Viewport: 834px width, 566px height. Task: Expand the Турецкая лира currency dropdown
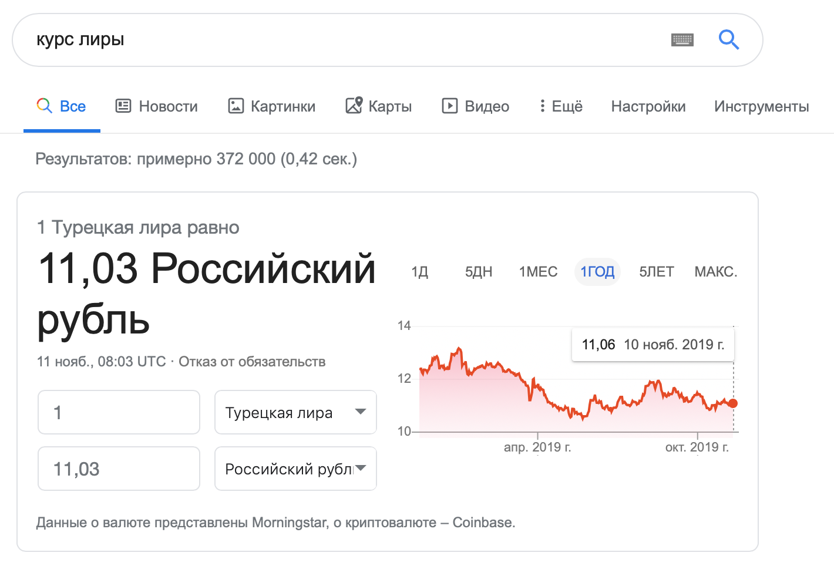click(295, 412)
